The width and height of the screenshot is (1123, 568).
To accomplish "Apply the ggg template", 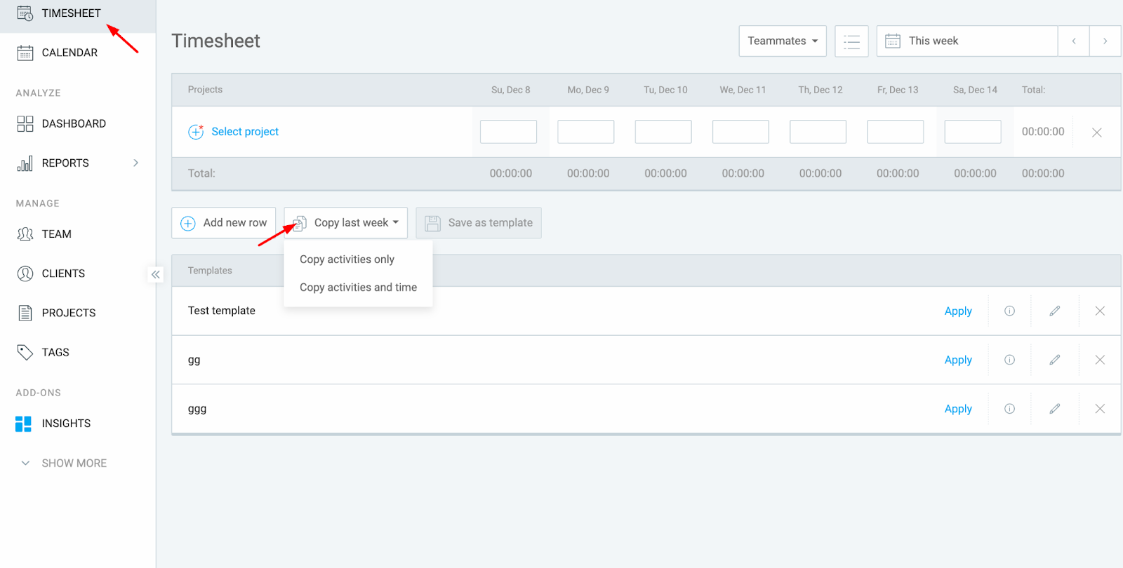I will (958, 409).
